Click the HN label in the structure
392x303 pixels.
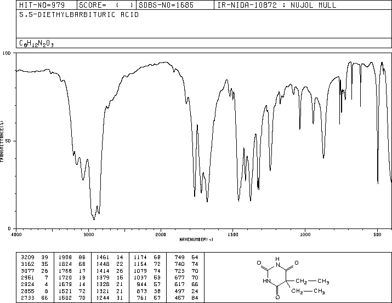[x=267, y=281]
